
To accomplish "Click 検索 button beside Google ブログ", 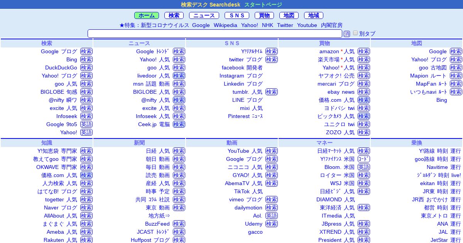I will 86,51.
